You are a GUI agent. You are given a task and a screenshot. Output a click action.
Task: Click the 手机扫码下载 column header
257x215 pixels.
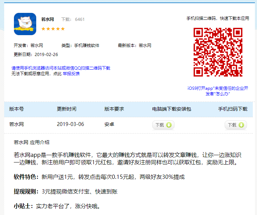233,109
